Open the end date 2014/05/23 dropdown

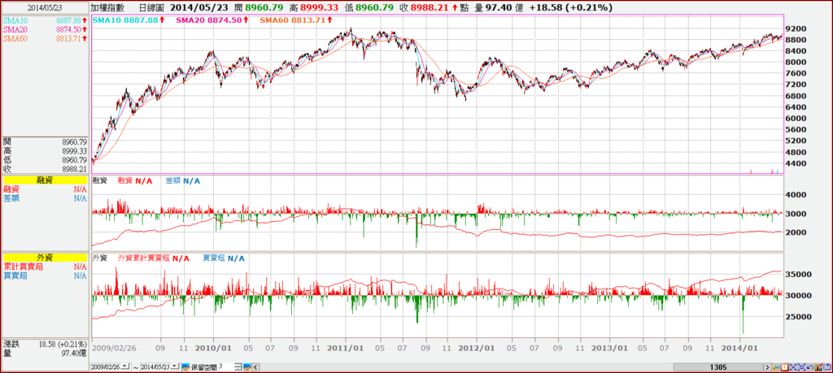click(x=175, y=366)
